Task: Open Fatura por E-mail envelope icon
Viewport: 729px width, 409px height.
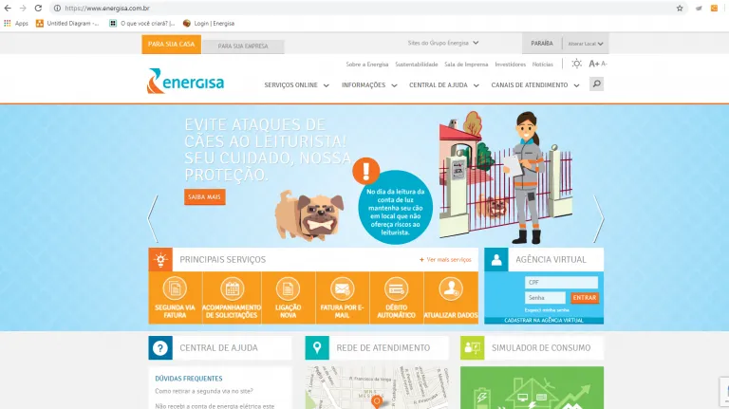Action: pyautogui.click(x=342, y=288)
